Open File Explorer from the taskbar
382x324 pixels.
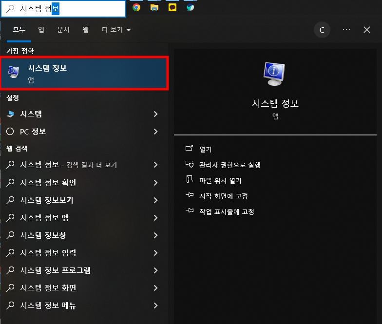tap(154, 8)
